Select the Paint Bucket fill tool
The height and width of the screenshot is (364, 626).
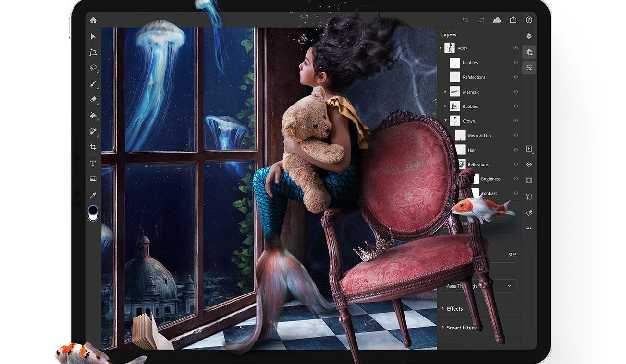(93, 115)
